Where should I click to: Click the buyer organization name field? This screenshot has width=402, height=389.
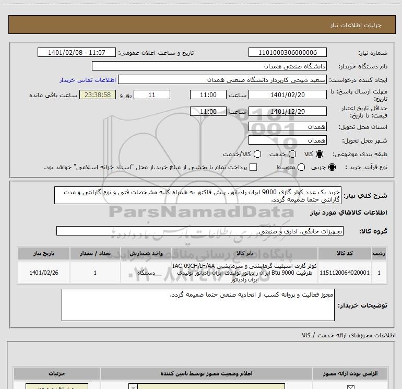pyautogui.click(x=209, y=66)
